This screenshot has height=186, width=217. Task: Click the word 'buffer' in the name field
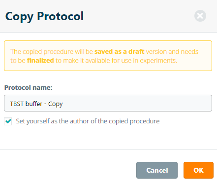point(32,104)
